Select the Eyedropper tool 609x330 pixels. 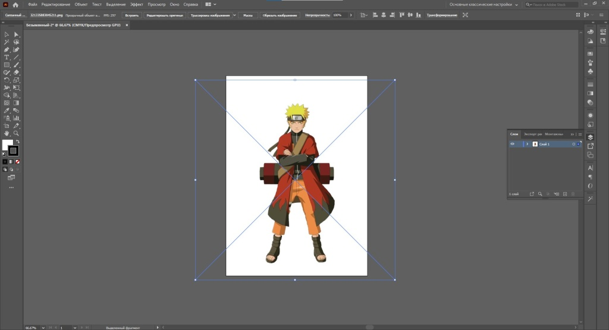pos(7,111)
